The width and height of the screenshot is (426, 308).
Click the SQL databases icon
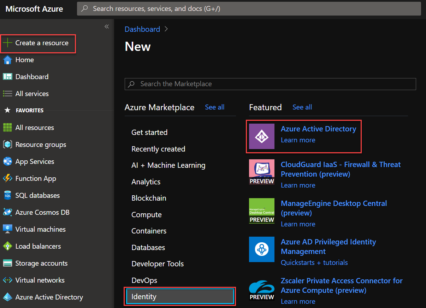[7, 195]
